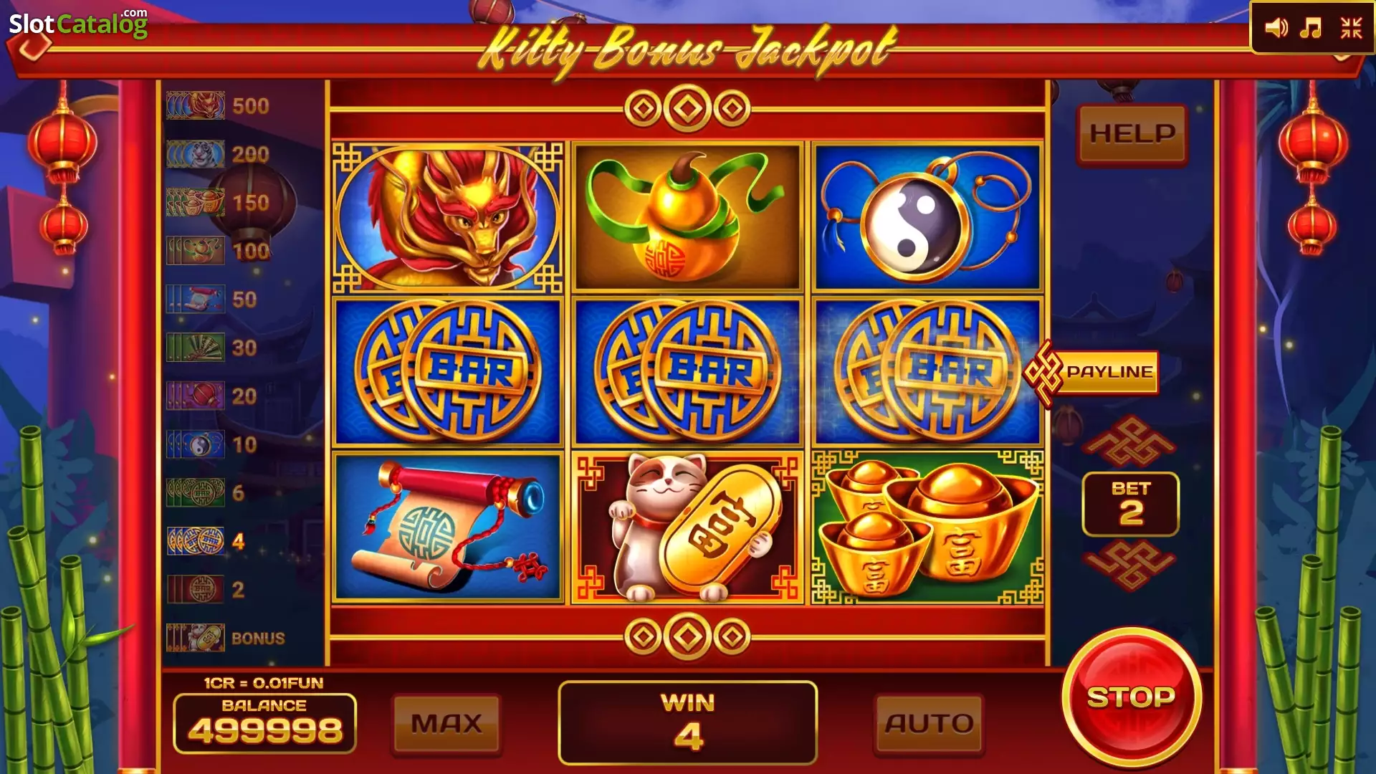Click the lucky cat bonus symbol
The height and width of the screenshot is (774, 1376).
click(687, 527)
